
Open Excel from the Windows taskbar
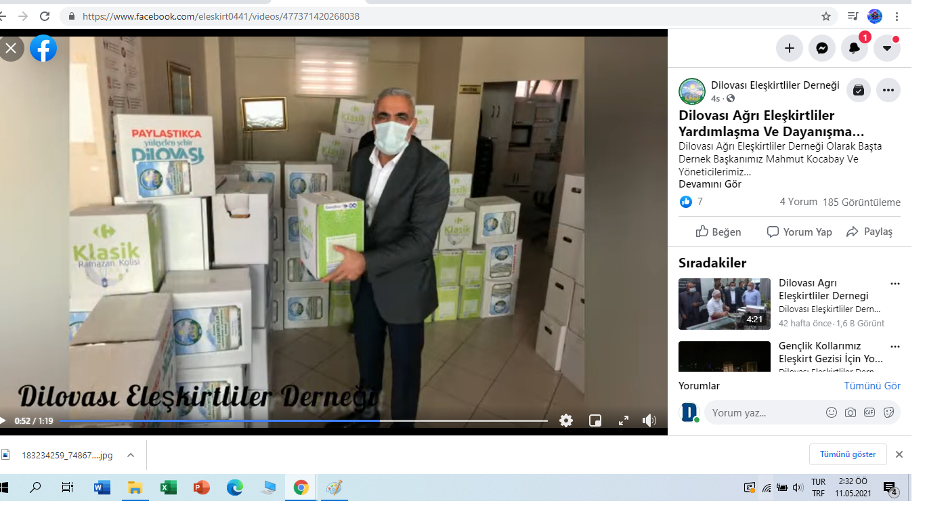(x=168, y=487)
